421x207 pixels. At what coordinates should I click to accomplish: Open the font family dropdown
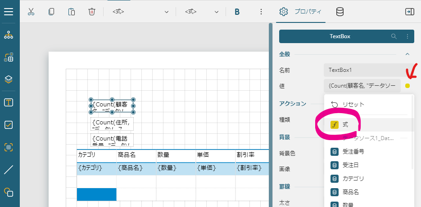click(x=140, y=12)
